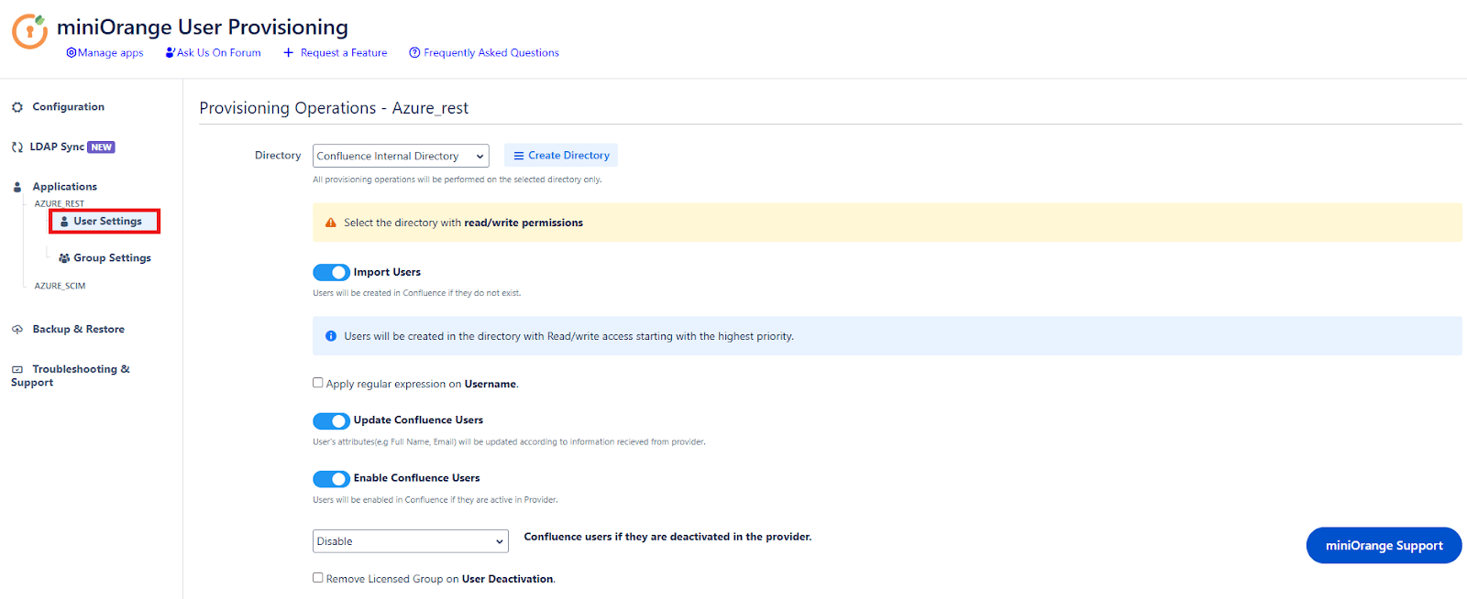Click the list icon on Create Directory

click(x=519, y=156)
